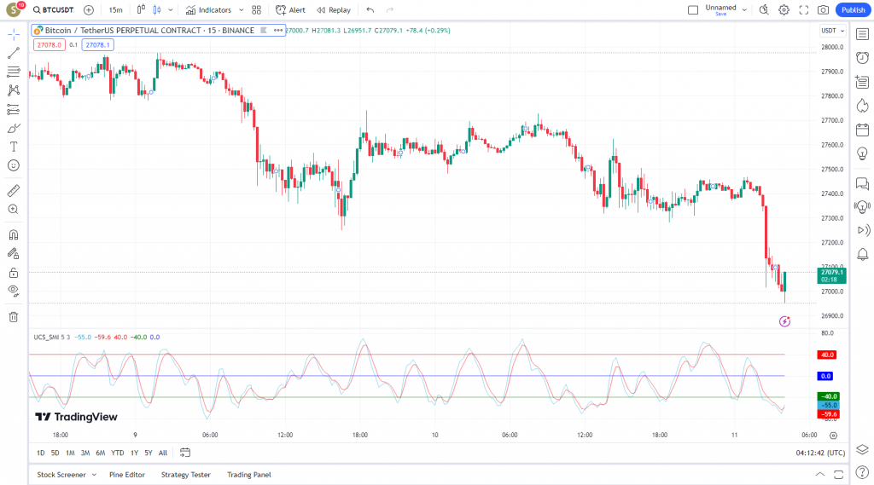Open the help center question icon
Viewport: 874px width, 485px height.
tap(862, 473)
